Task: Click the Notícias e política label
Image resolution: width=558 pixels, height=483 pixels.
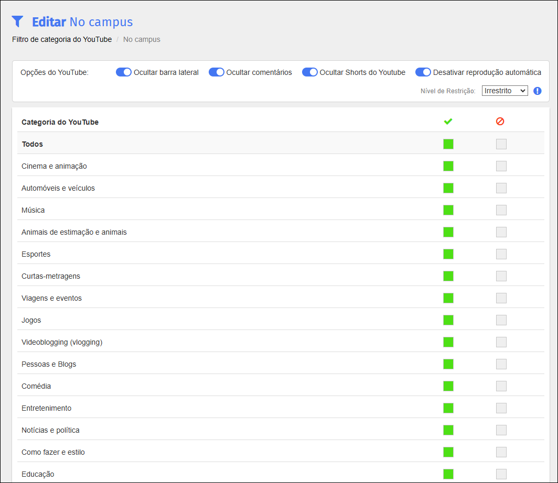Action: [x=50, y=431]
